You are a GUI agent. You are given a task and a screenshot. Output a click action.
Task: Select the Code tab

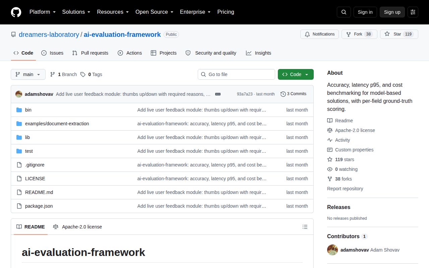tap(23, 53)
